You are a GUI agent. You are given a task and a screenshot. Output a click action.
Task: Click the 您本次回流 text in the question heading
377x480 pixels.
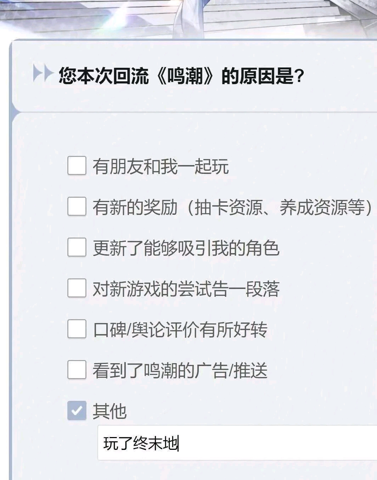(x=103, y=75)
